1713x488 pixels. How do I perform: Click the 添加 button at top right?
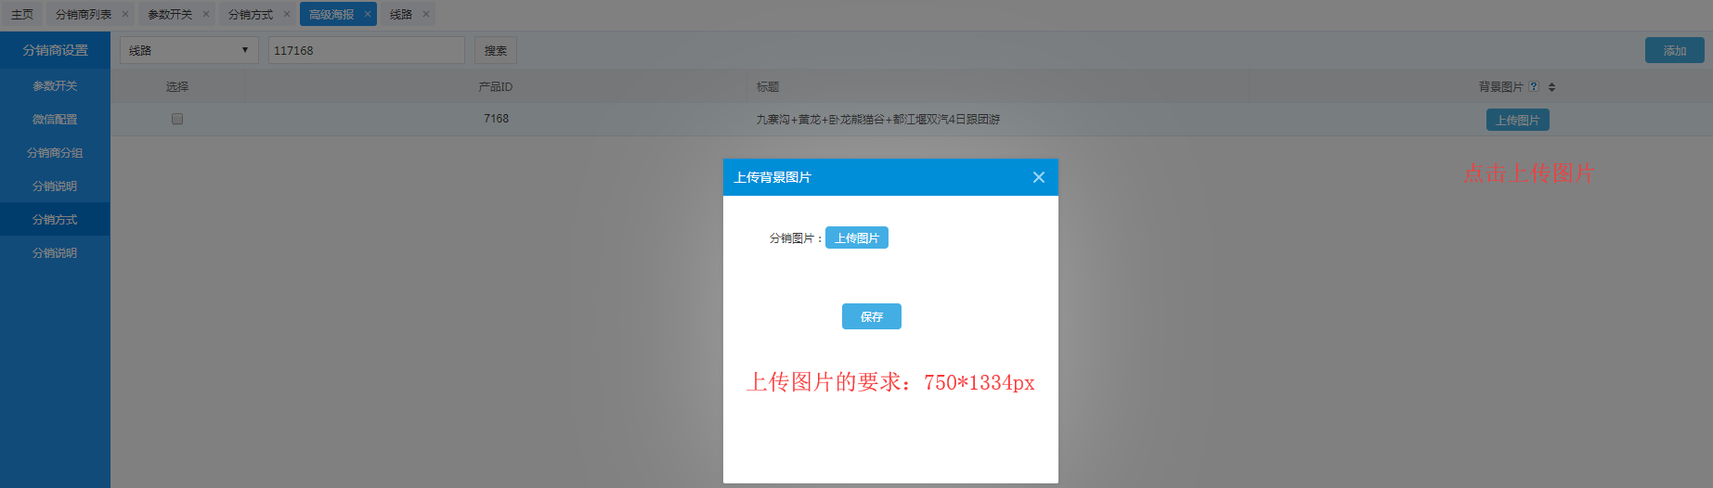click(1674, 50)
